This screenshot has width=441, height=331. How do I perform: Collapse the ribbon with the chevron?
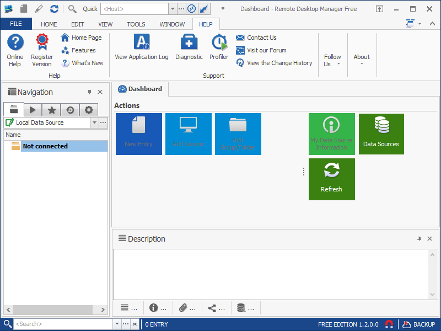tap(432, 24)
